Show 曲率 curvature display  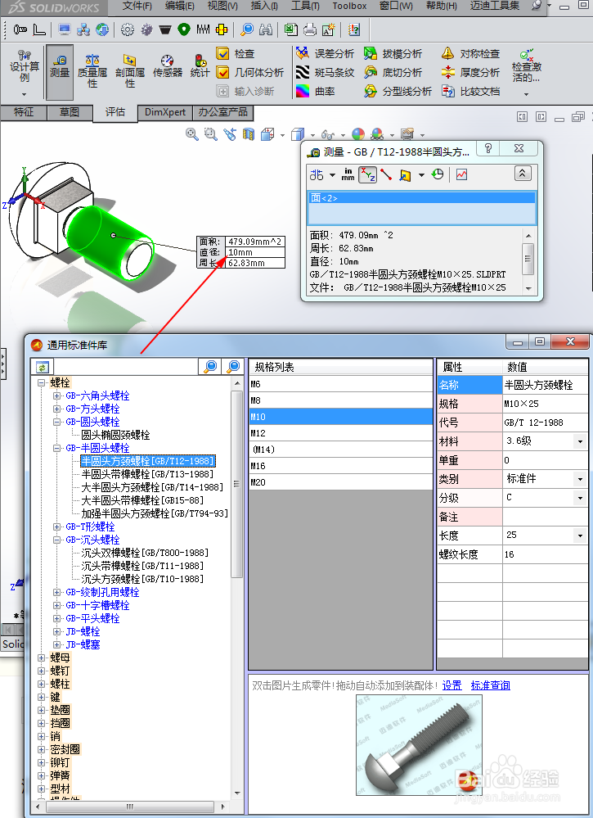[x=315, y=91]
